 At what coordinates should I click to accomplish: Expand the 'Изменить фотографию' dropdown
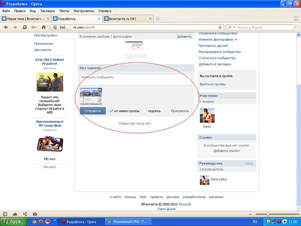pos(236,39)
